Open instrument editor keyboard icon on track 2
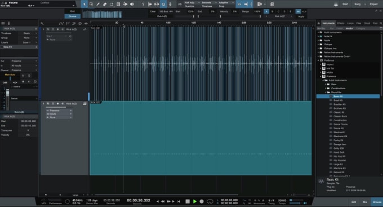Viewport: 383px width, 207px height. (x=84, y=104)
